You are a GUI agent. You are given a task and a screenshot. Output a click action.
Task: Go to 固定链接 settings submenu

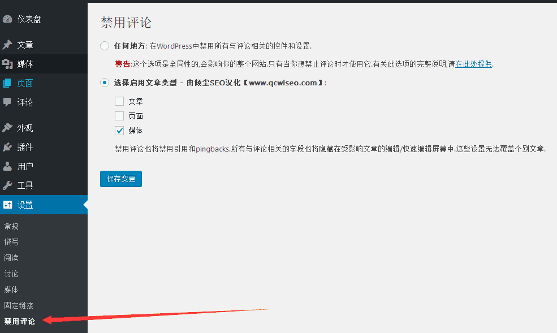[19, 305]
